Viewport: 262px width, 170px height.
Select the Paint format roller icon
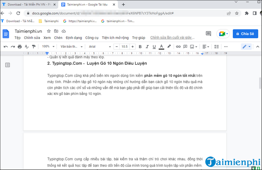pos(34,47)
